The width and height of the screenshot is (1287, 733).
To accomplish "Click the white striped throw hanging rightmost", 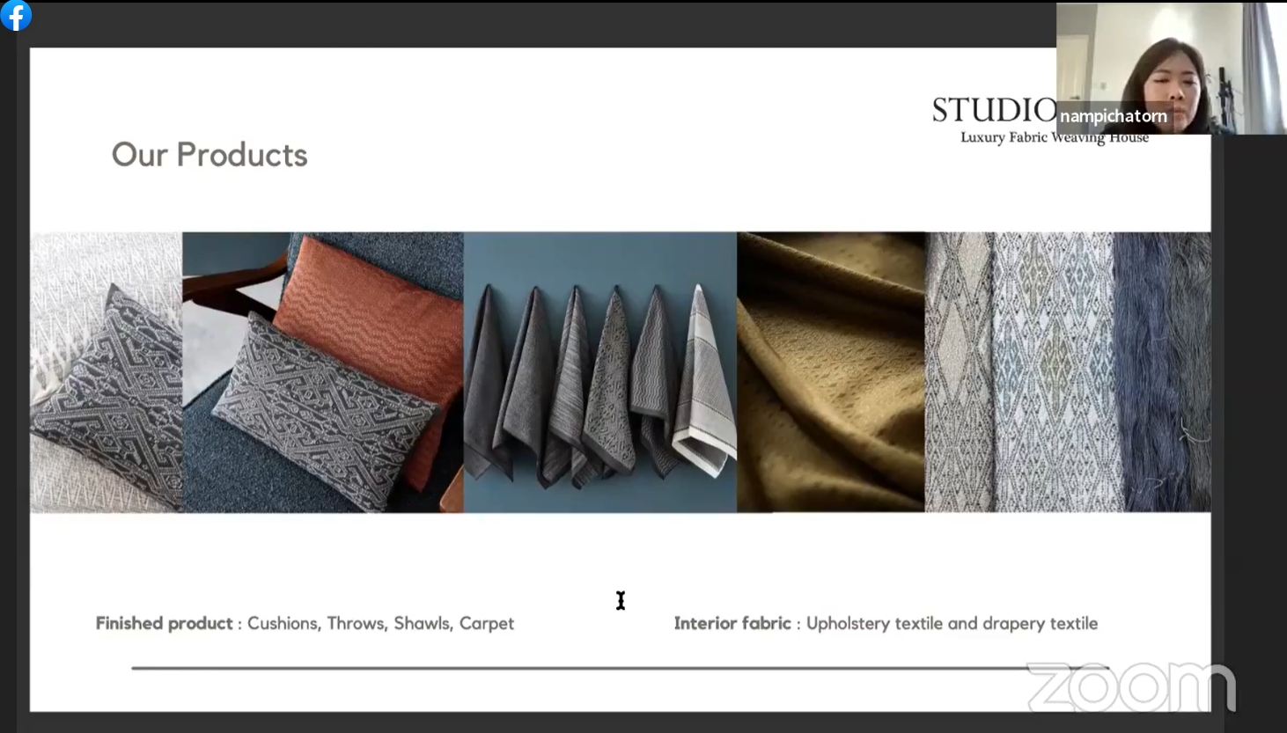I will click(x=706, y=387).
